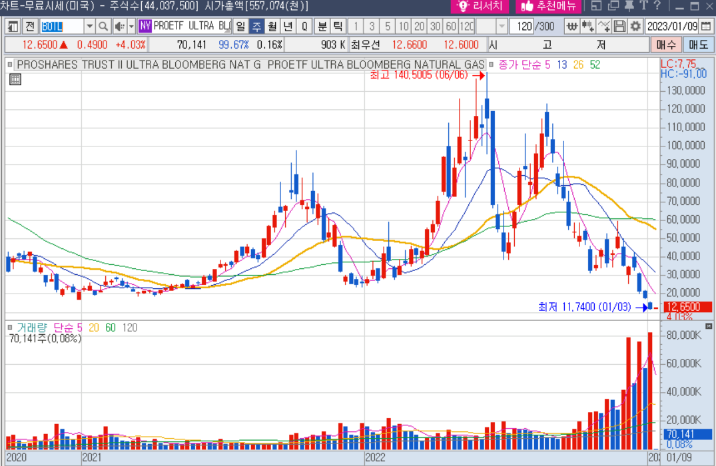716x466 pixels.
Task: Click the 2023/01/09 date field
Action: 672,27
